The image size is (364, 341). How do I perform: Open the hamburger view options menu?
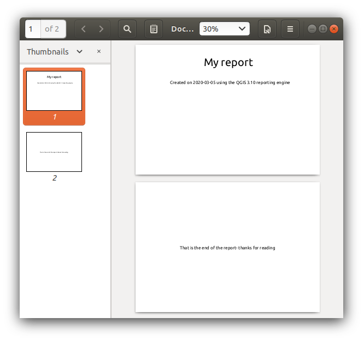tap(290, 29)
